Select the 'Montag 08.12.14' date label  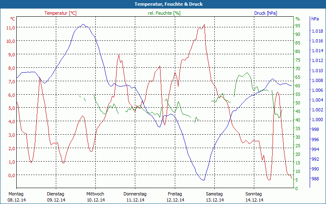16,197
